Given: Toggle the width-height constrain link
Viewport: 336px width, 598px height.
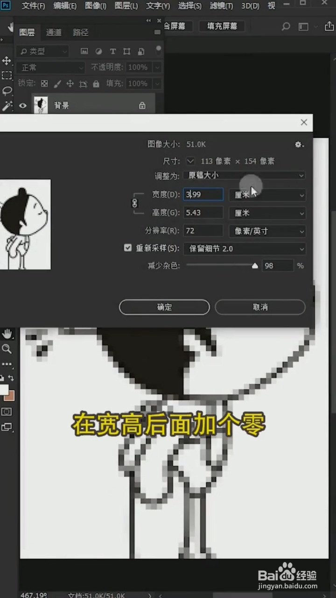Looking at the screenshot, I should tap(135, 203).
